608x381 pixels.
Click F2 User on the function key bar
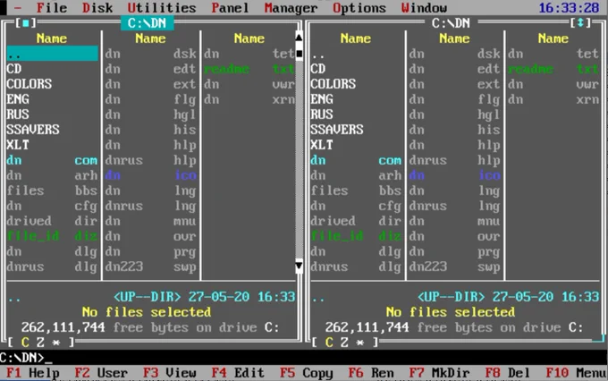[x=101, y=373]
